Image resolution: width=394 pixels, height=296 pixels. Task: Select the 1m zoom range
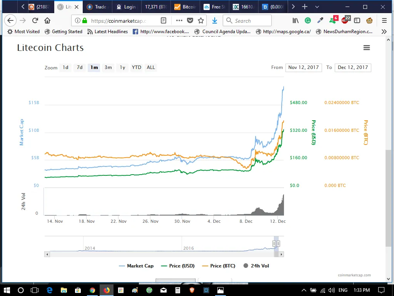(x=94, y=67)
